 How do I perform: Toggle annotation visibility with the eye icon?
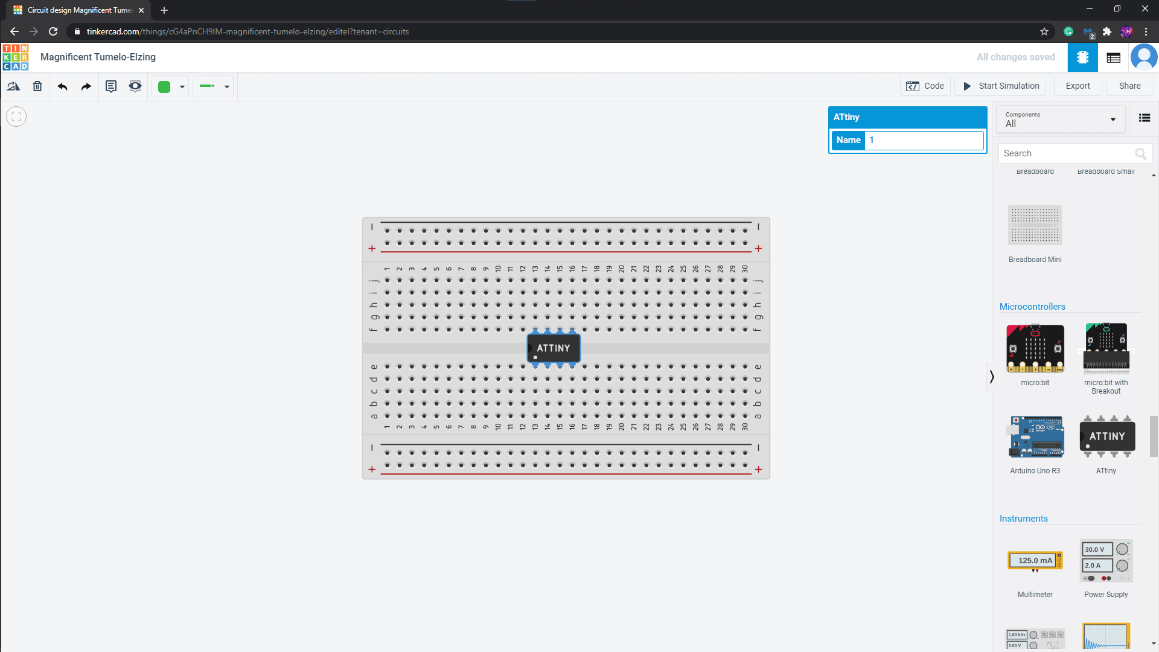pos(135,86)
